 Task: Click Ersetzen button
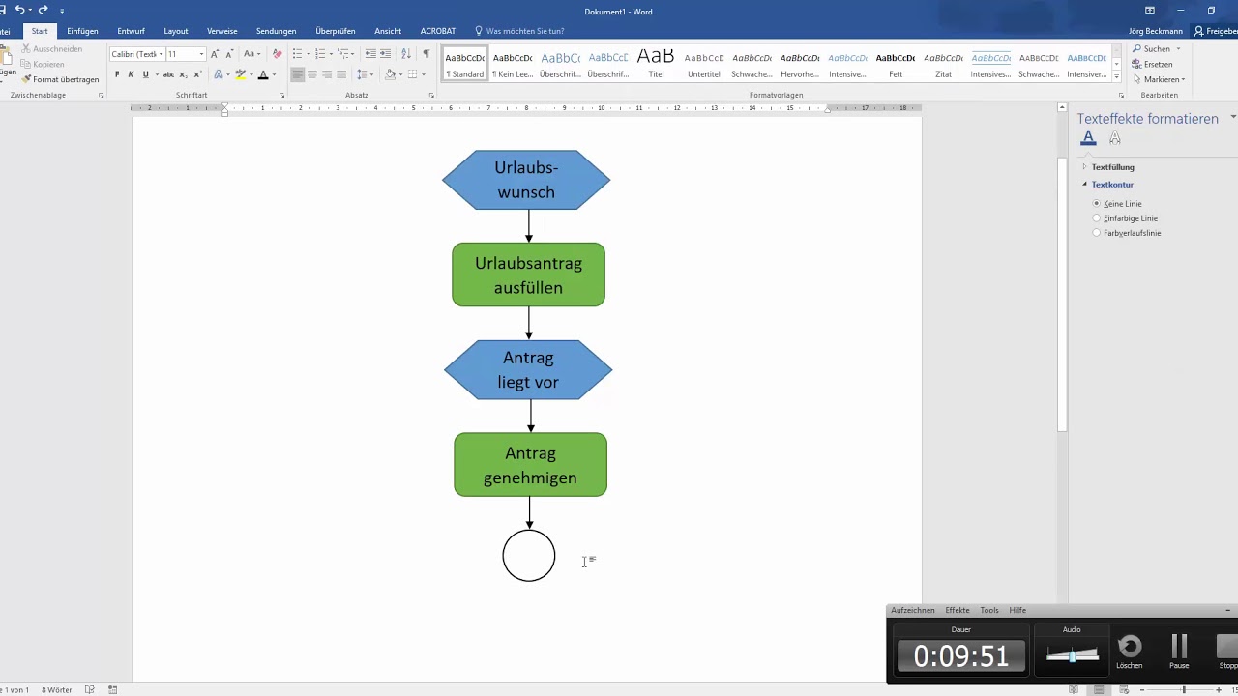1153,64
